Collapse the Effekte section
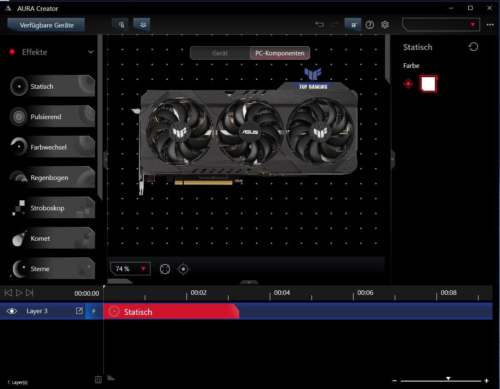The image size is (500, 389). pyautogui.click(x=90, y=52)
